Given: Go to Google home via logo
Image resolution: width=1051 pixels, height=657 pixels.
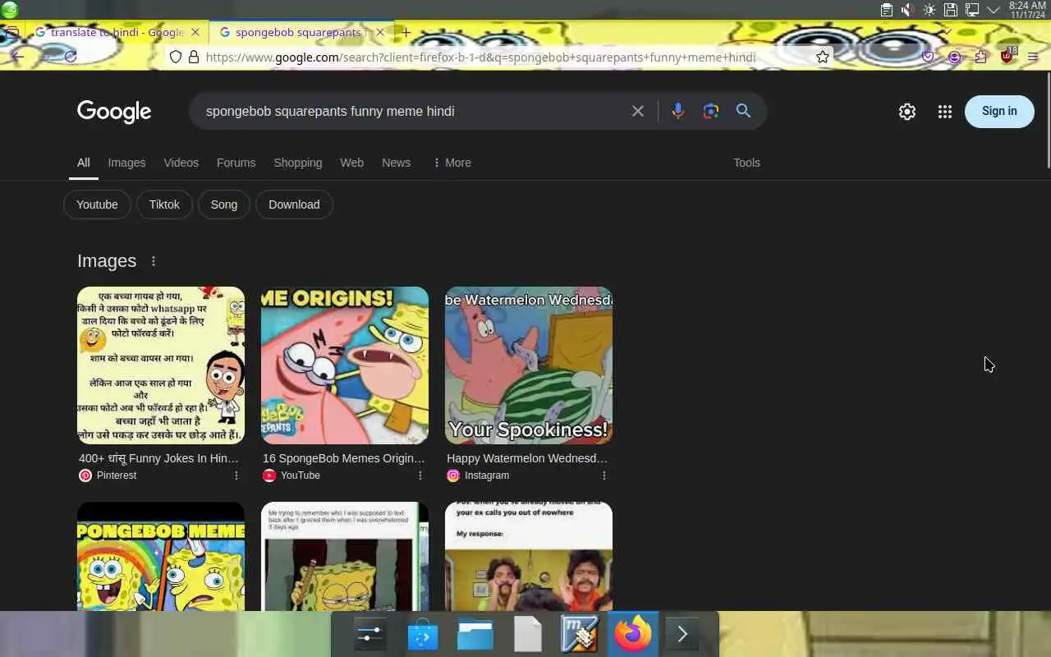Looking at the screenshot, I should click(114, 112).
